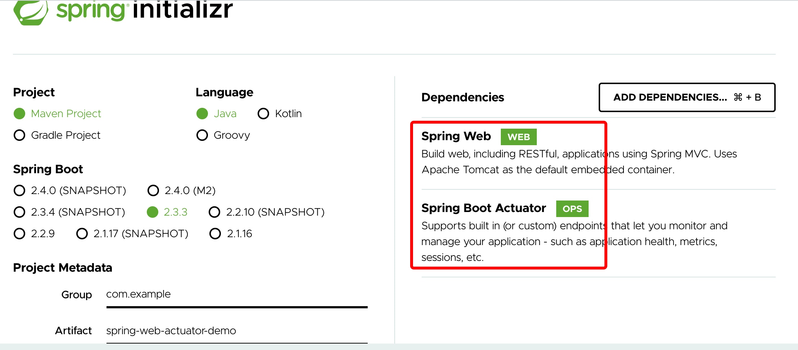Click the WEB tag badge
Image resolution: width=798 pixels, height=350 pixels.
coord(518,137)
